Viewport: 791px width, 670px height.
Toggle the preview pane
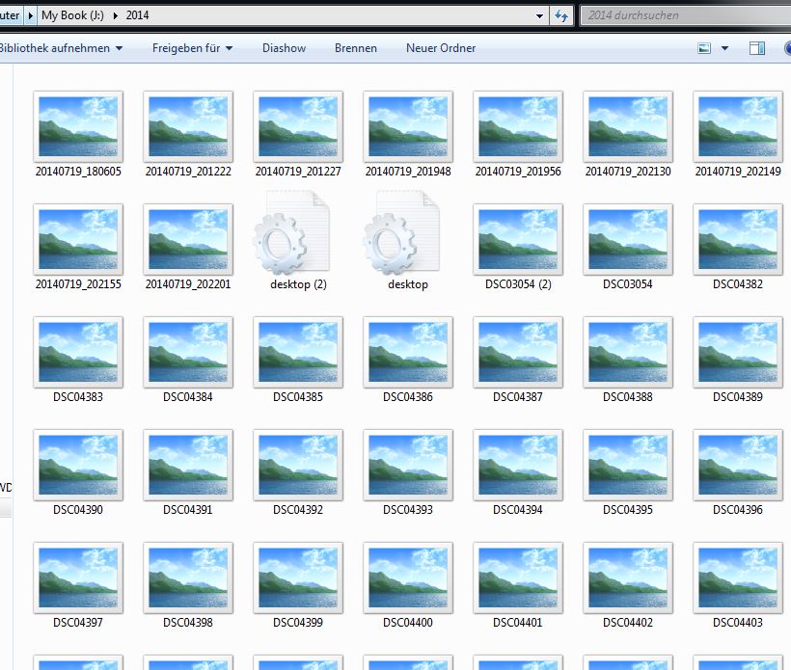click(756, 48)
